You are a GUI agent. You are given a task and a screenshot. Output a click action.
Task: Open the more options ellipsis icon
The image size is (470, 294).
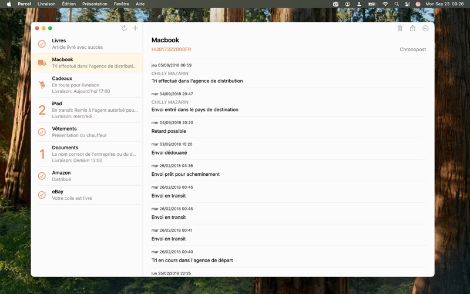pos(425,28)
